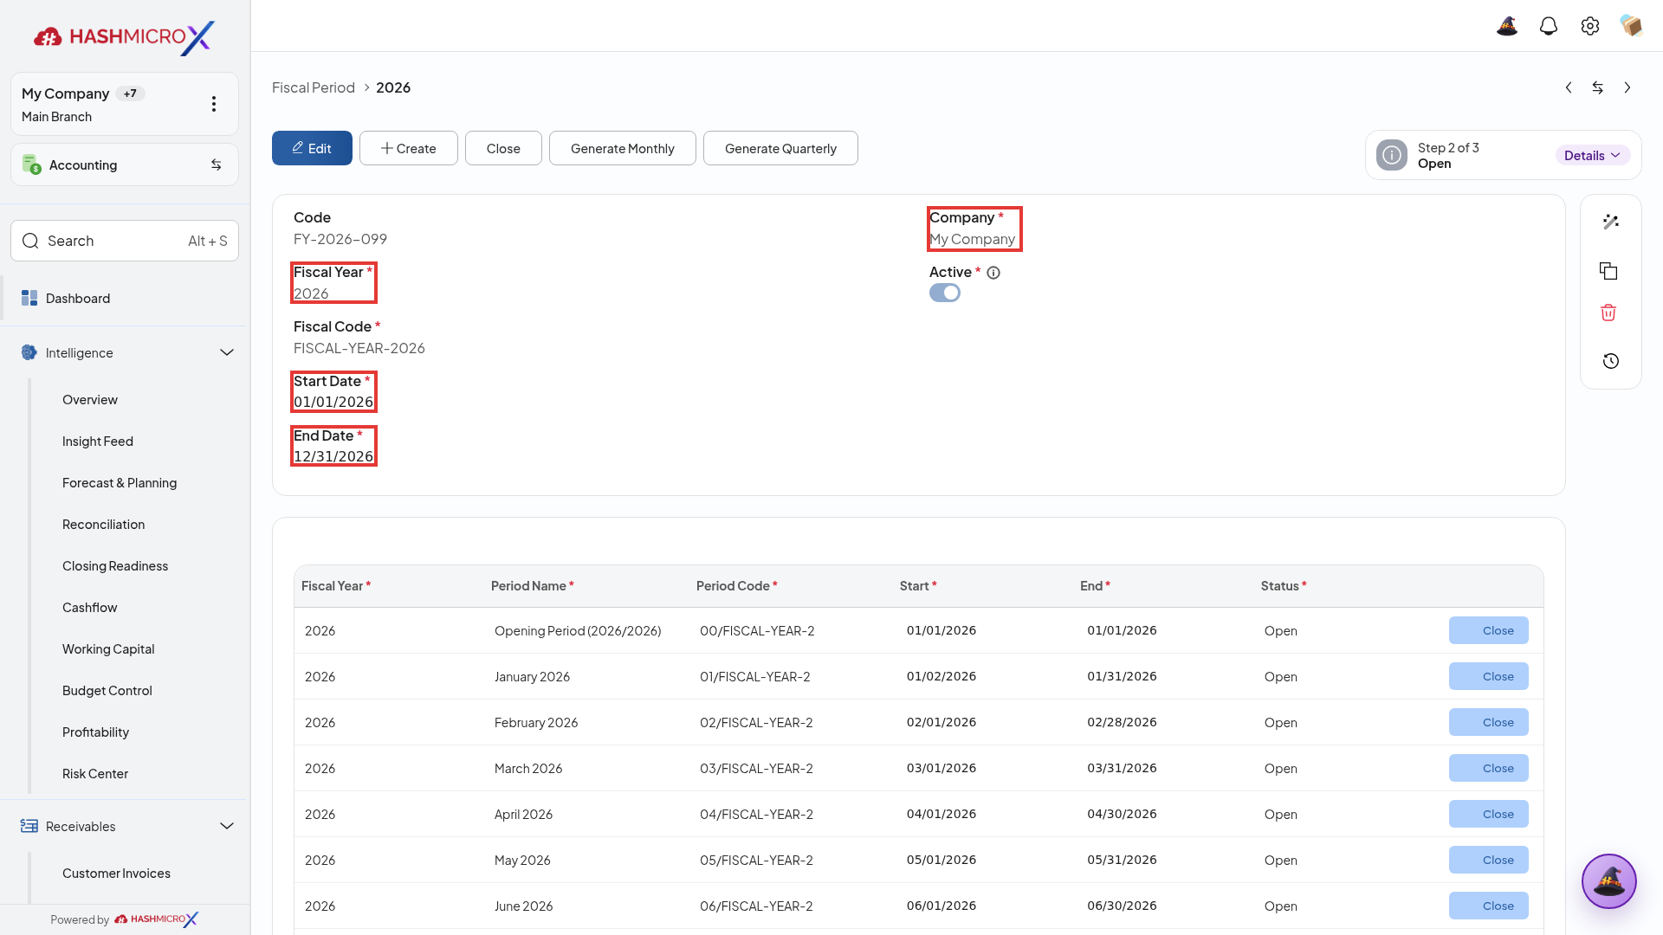The width and height of the screenshot is (1663, 935).
Task: Close the Opening Period row
Action: (1489, 630)
